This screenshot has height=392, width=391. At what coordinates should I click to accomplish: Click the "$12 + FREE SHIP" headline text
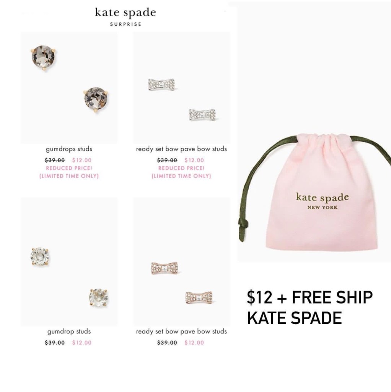[x=310, y=297]
